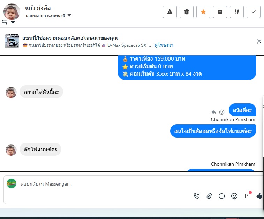The width and height of the screenshot is (264, 219).
Task: React to สวัสดีคะ message with emoji
Action: (x=222, y=112)
